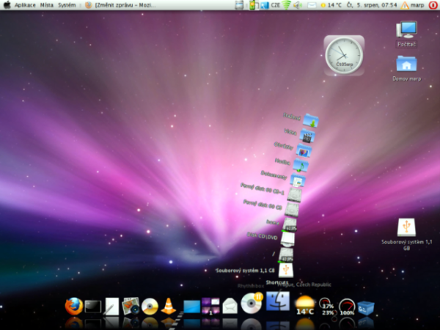Open the Místa menu
Screen dimensions: 440x330
(47, 5)
